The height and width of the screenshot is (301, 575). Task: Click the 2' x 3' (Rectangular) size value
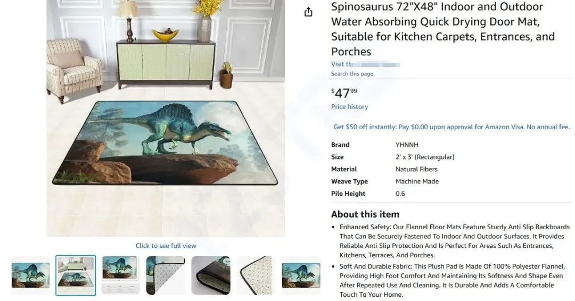tap(425, 157)
